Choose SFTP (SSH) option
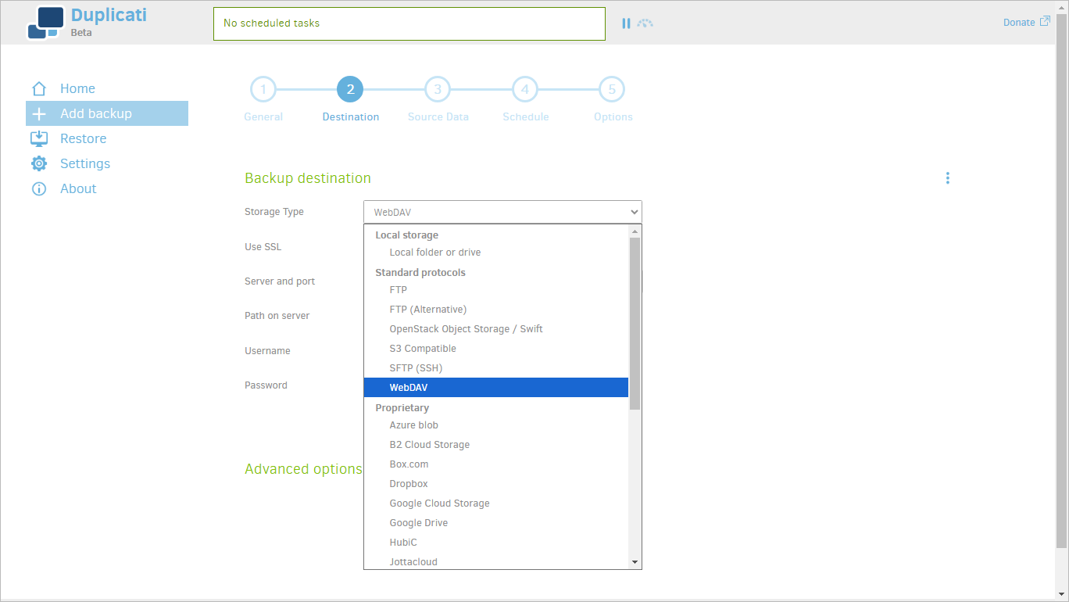The width and height of the screenshot is (1069, 602). 496,368
